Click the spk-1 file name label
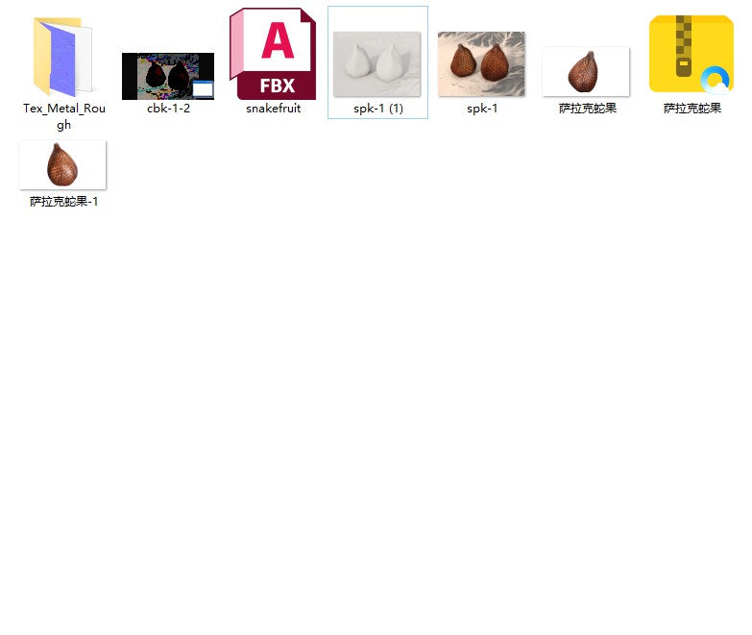 tap(482, 109)
